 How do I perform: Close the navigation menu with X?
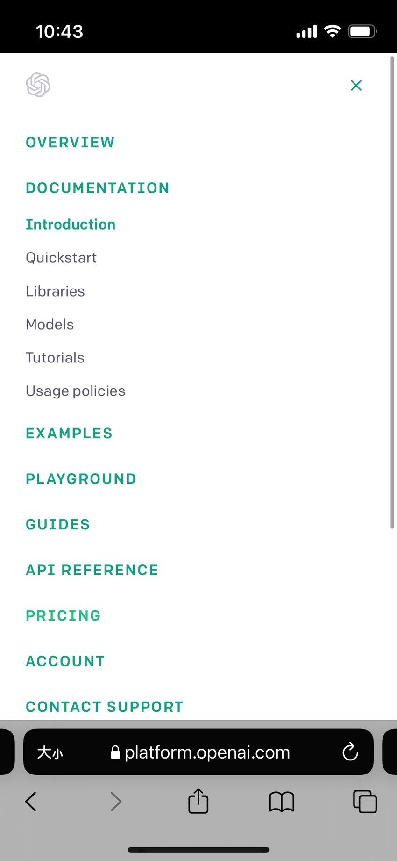tap(356, 85)
